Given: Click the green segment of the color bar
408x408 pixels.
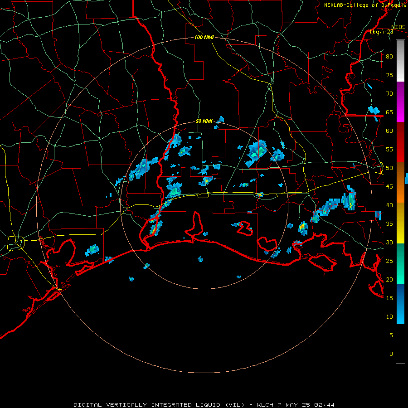Looking at the screenshot, I should [400, 263].
